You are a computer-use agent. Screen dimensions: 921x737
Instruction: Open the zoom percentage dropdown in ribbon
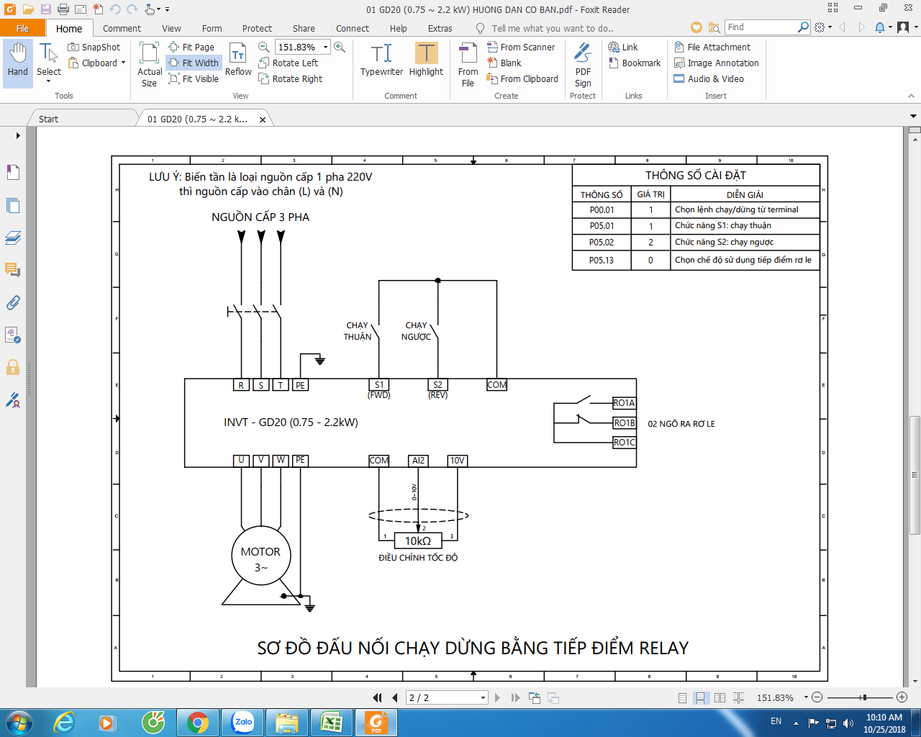pos(326,47)
